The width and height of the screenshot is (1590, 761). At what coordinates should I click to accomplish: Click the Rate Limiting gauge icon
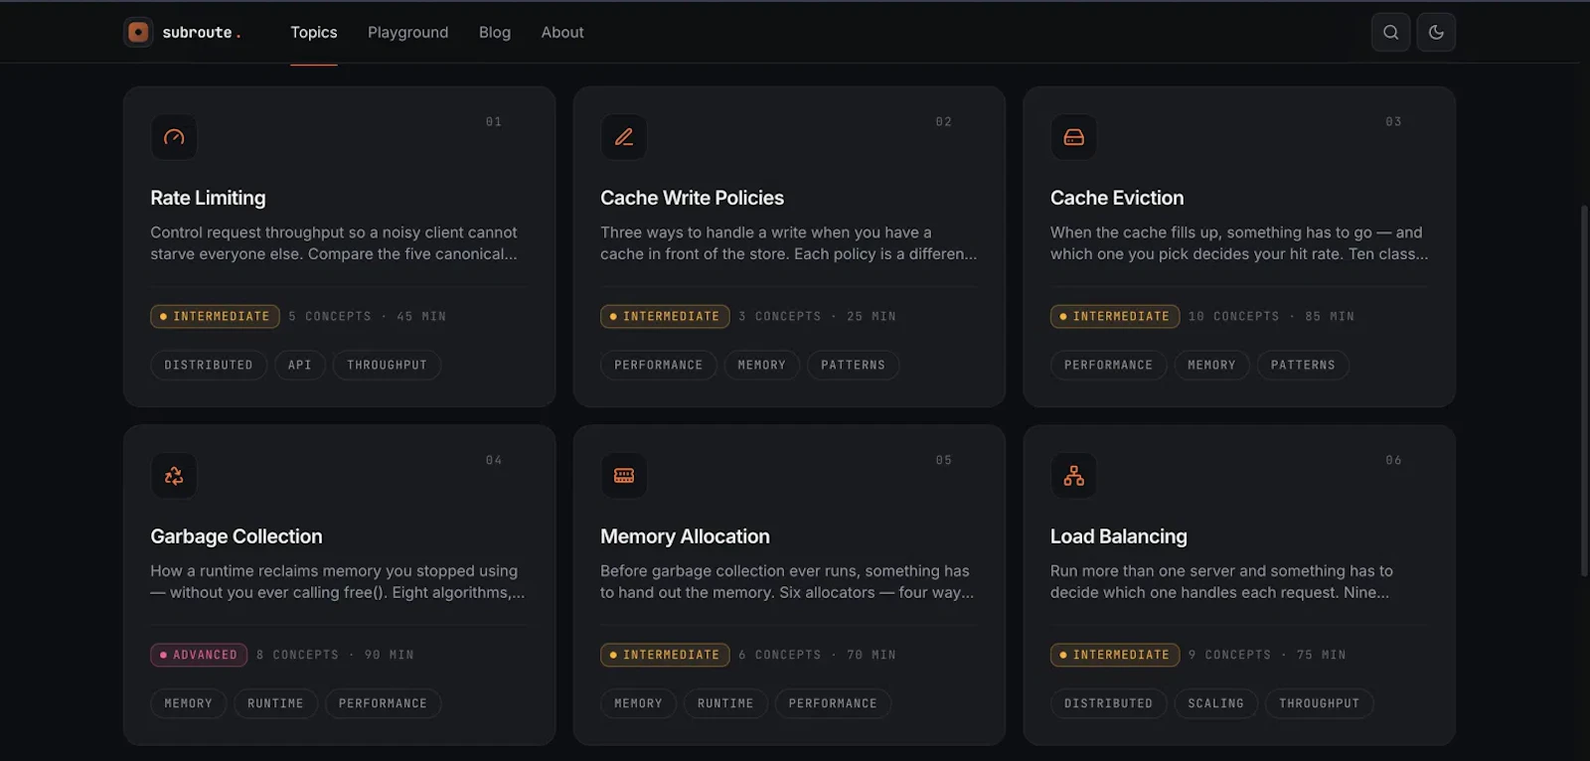click(x=174, y=137)
